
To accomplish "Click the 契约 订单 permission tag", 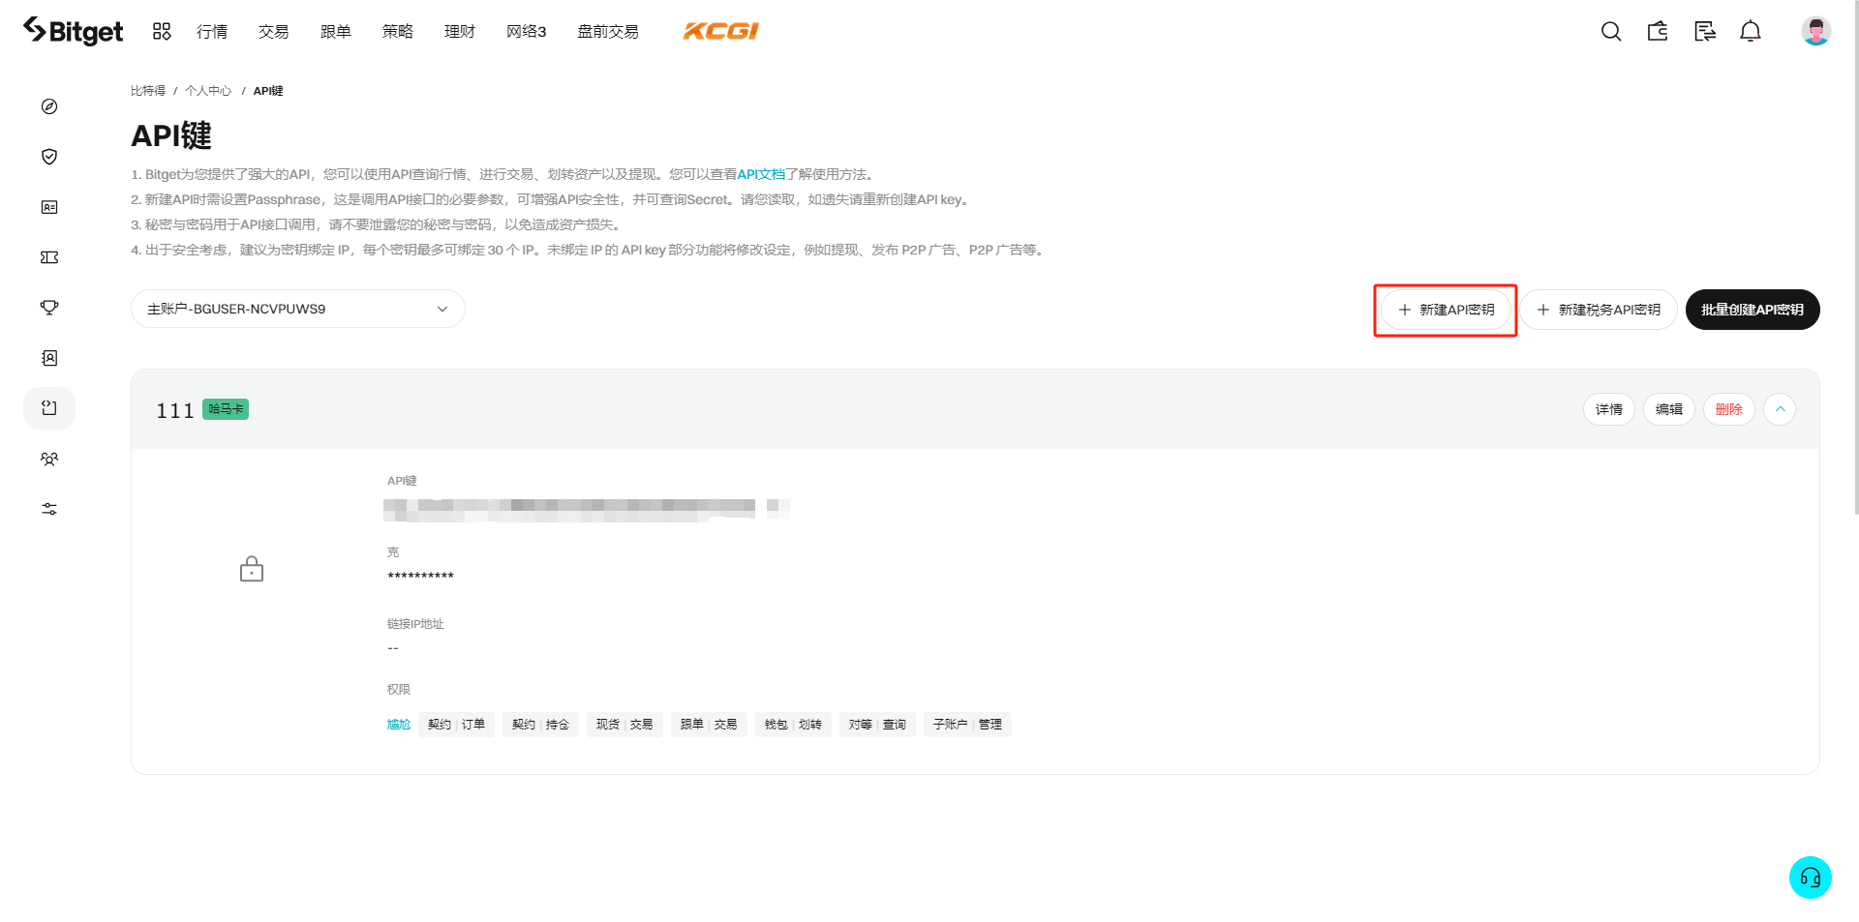I will (x=457, y=725).
